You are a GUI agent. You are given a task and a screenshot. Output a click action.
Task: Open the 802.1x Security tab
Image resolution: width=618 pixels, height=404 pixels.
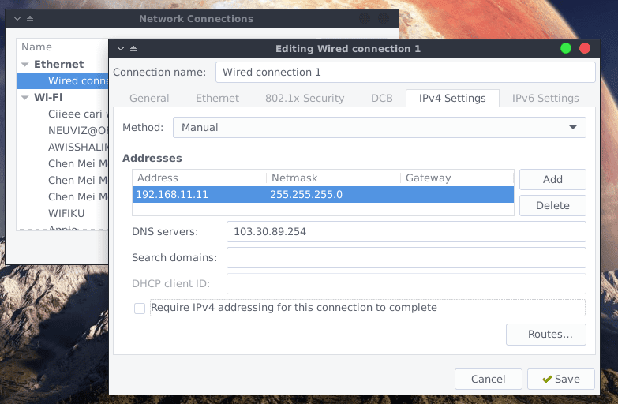click(305, 98)
